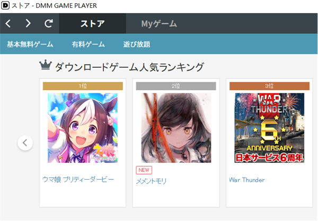The height and width of the screenshot is (221, 318).
Task: Show previous ranking games with carousel arrow
Action: [x=25, y=143]
